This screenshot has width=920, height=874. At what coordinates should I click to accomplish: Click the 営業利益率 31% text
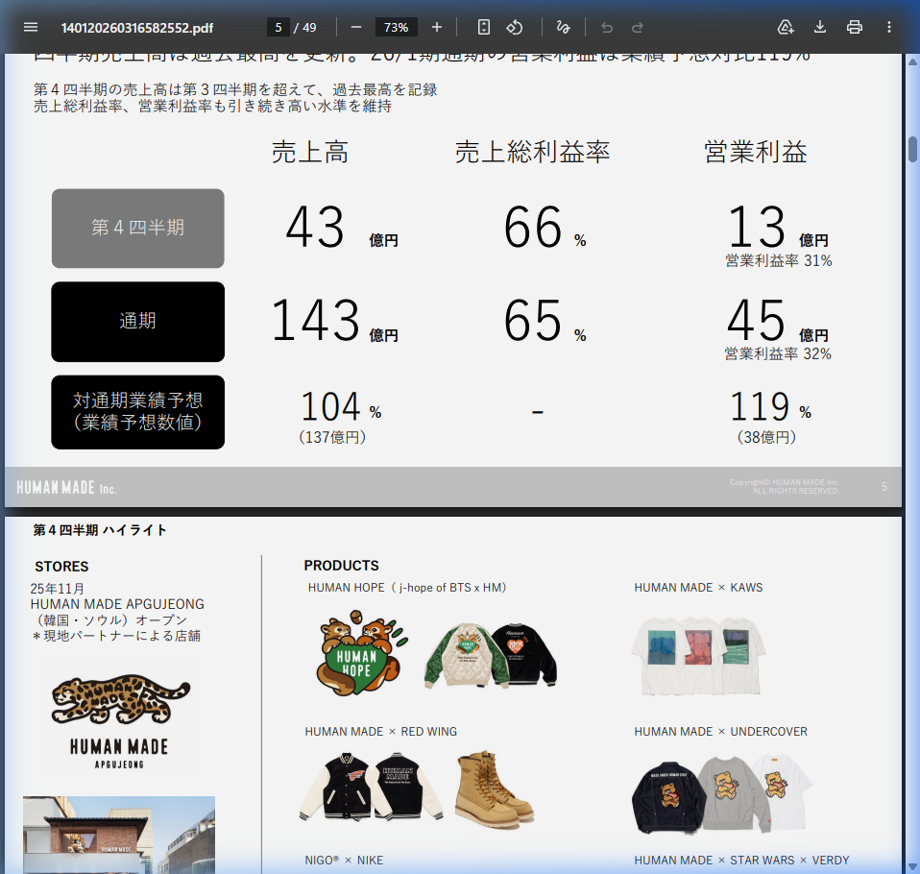779,260
